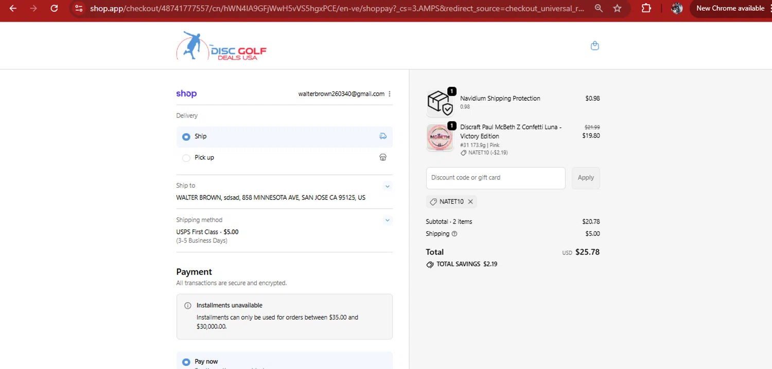This screenshot has height=369, width=772.
Task: Expand the Shipping method section
Action: click(x=388, y=220)
